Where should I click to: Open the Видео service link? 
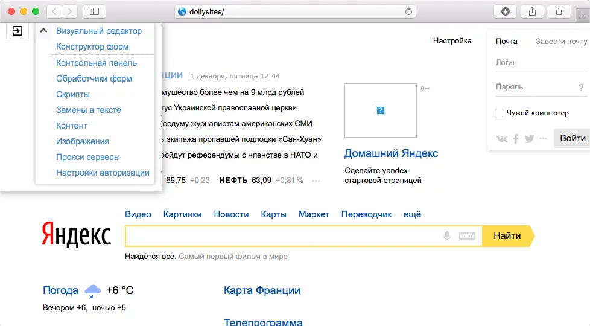point(138,214)
